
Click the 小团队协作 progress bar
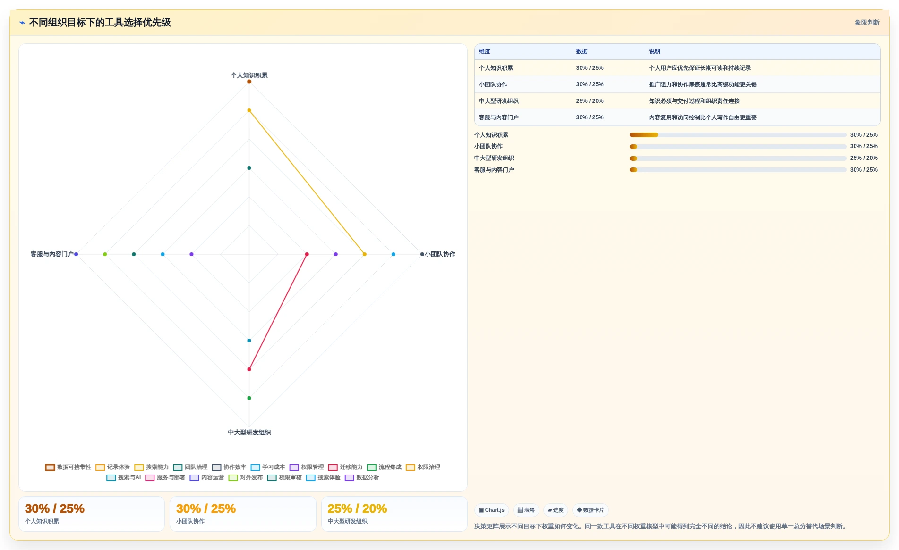[738, 147]
